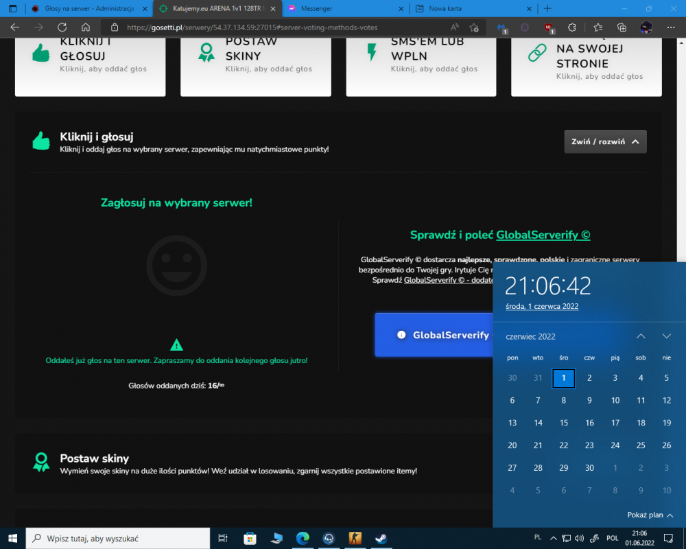The image size is (686, 549).
Task: Open a new browser tab
Action: 547,8
